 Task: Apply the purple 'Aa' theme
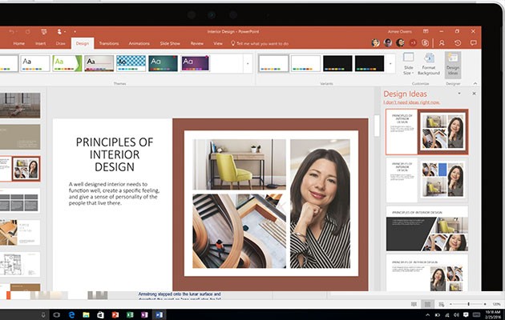195,63
